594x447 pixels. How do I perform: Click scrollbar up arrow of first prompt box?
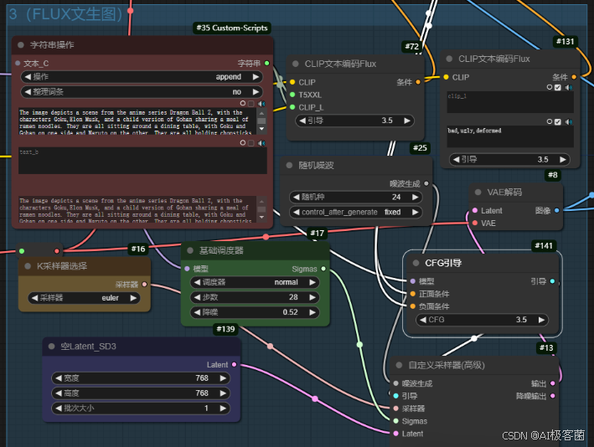pos(261,112)
